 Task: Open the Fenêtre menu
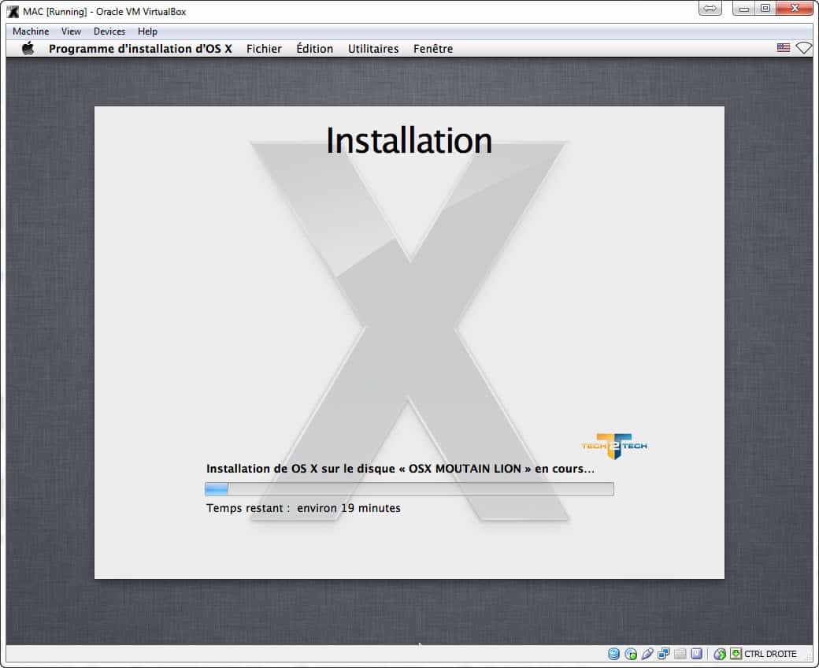point(433,49)
